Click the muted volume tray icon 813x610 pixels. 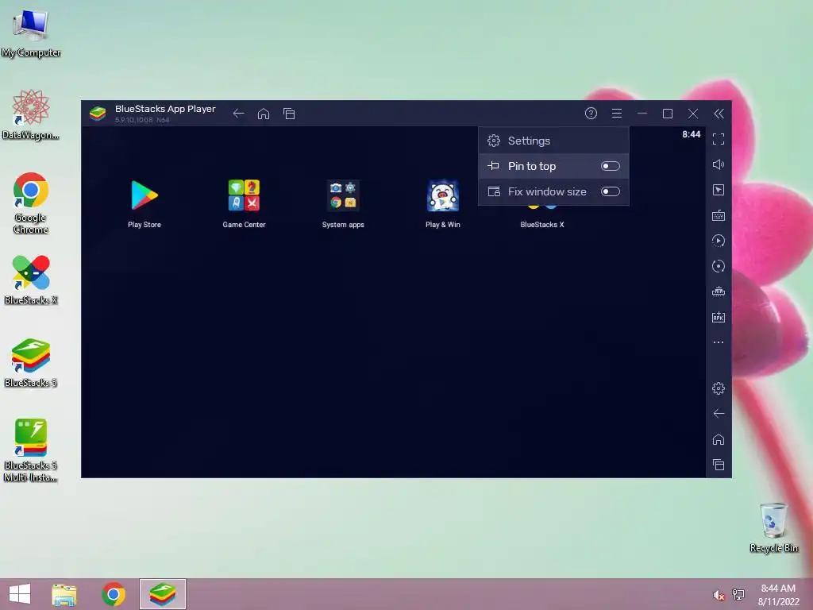click(719, 595)
